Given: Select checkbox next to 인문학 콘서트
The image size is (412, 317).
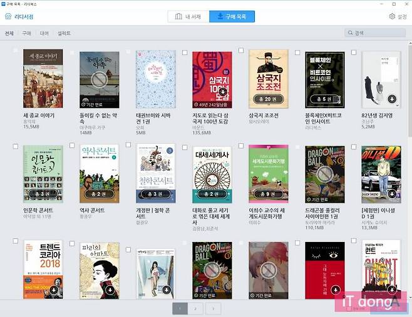Looking at the screenshot, I should (16, 148).
